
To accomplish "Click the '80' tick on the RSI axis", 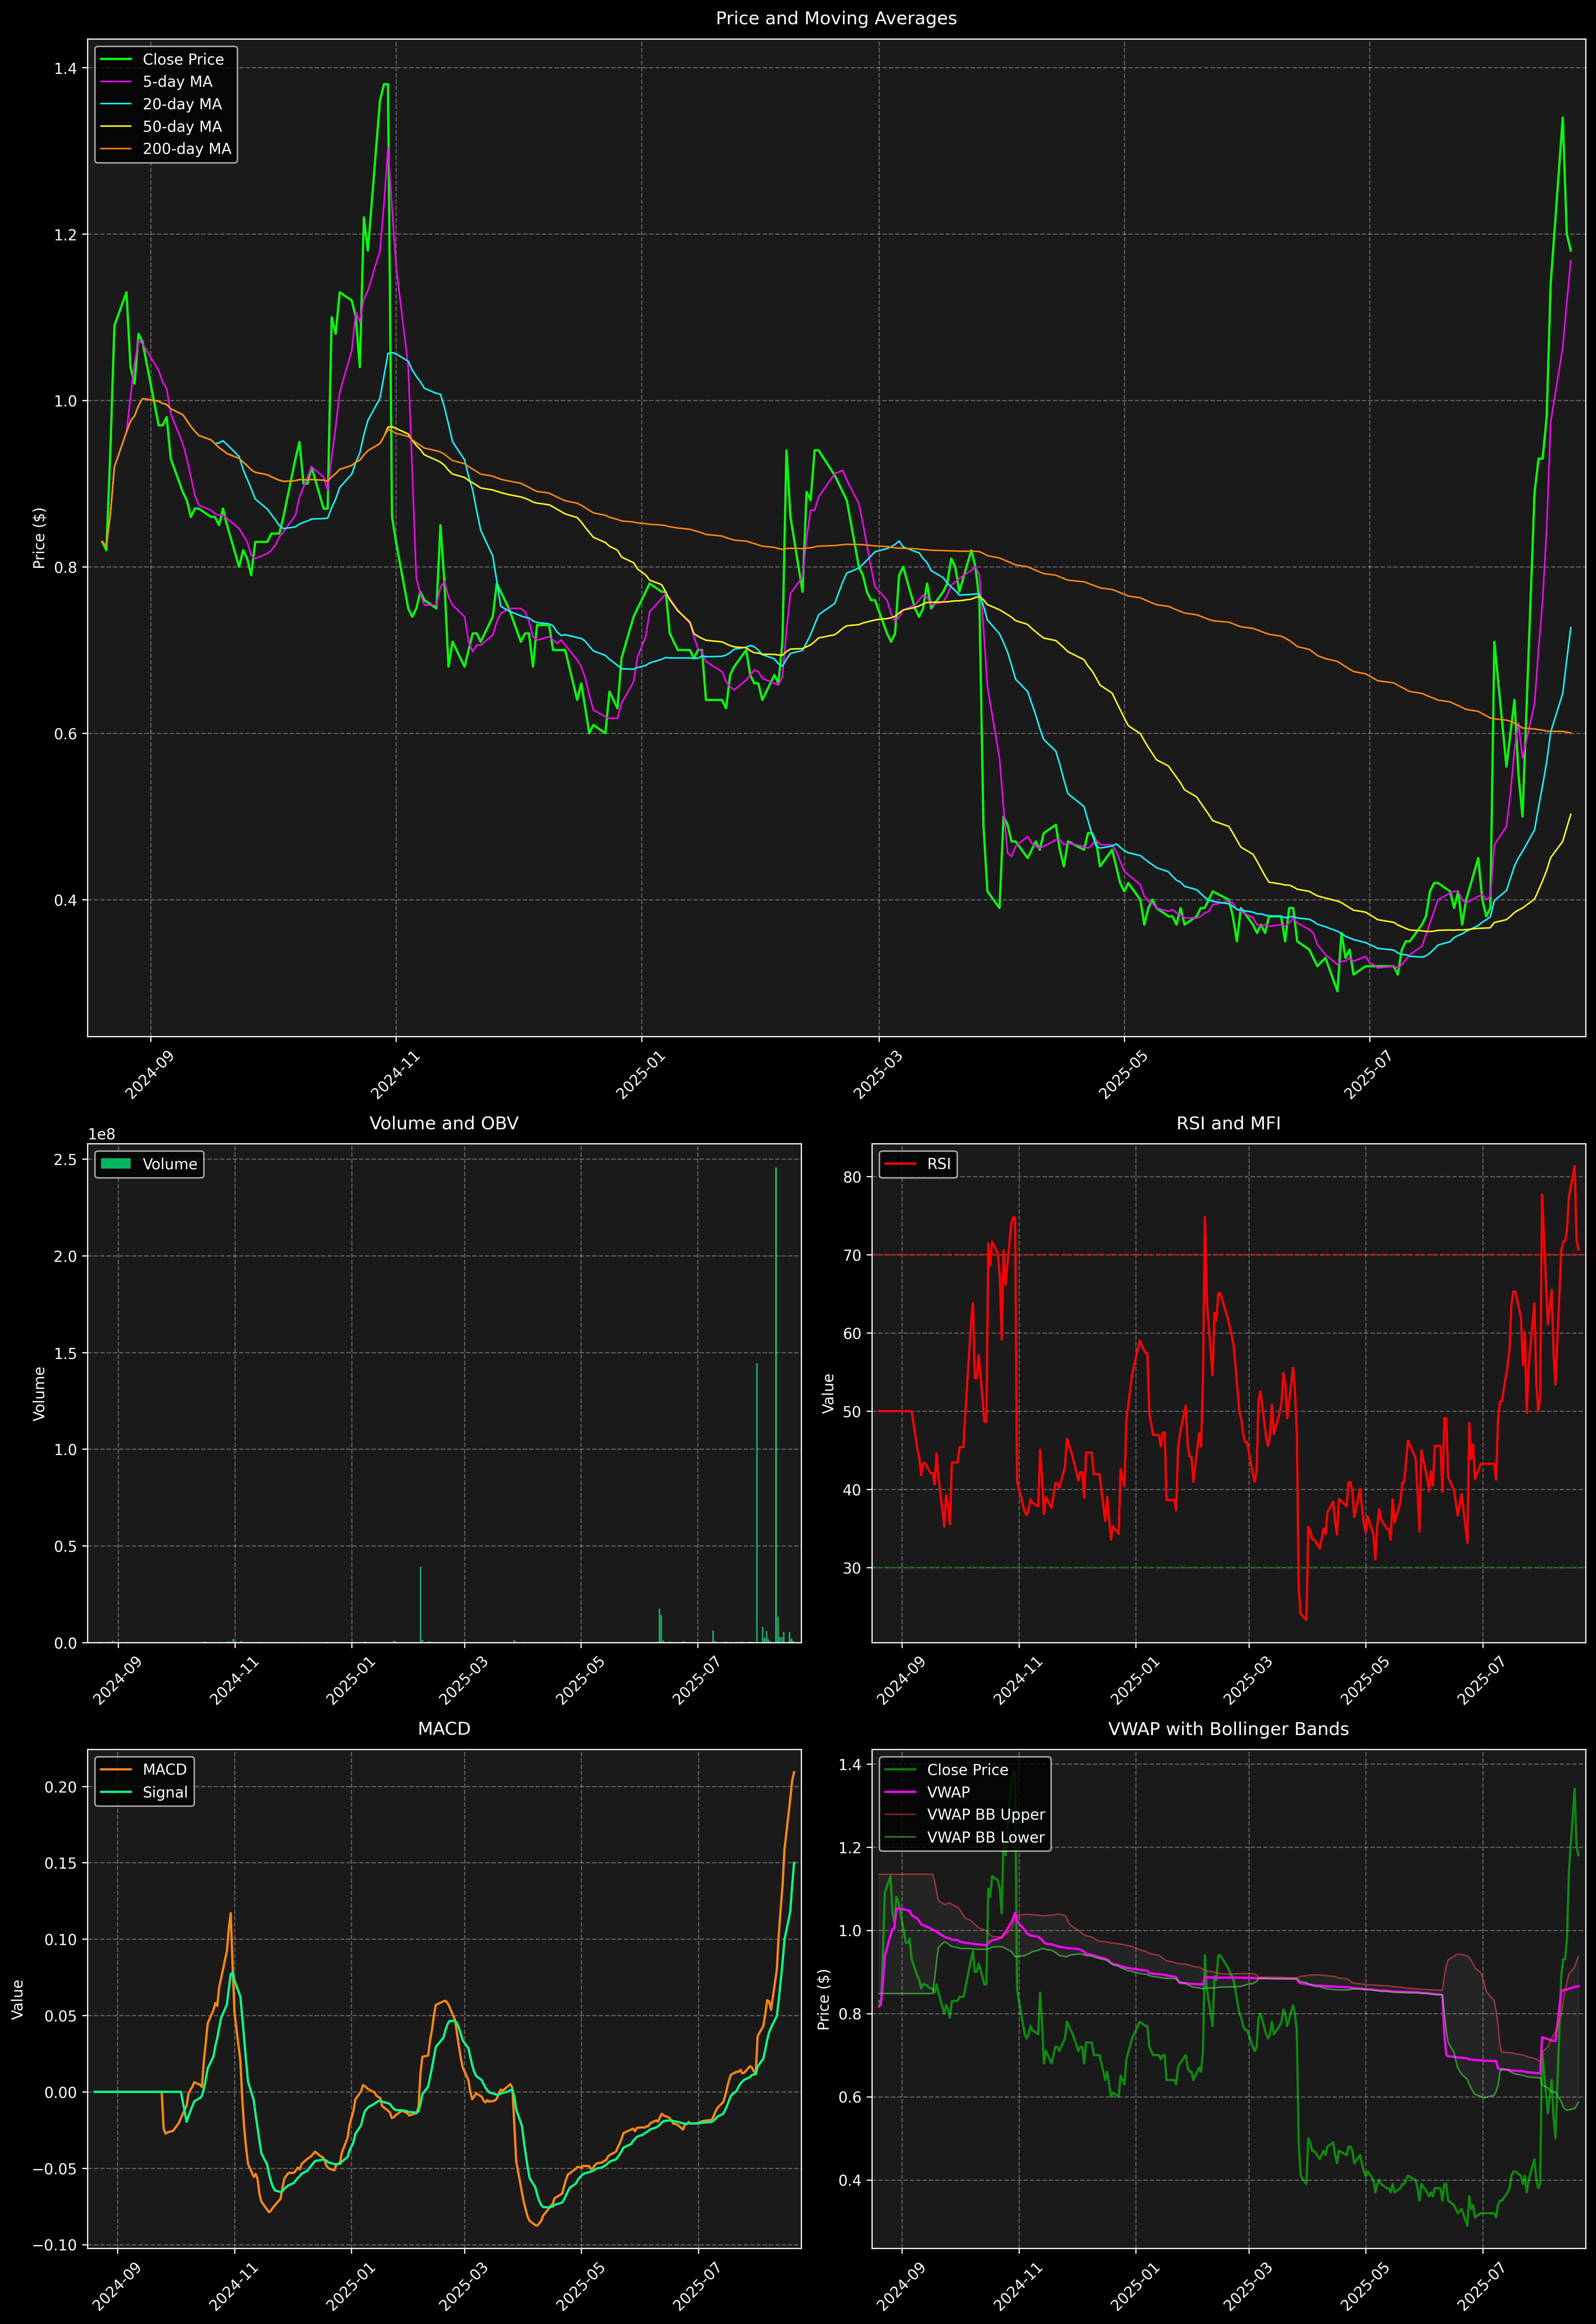I will (852, 1177).
